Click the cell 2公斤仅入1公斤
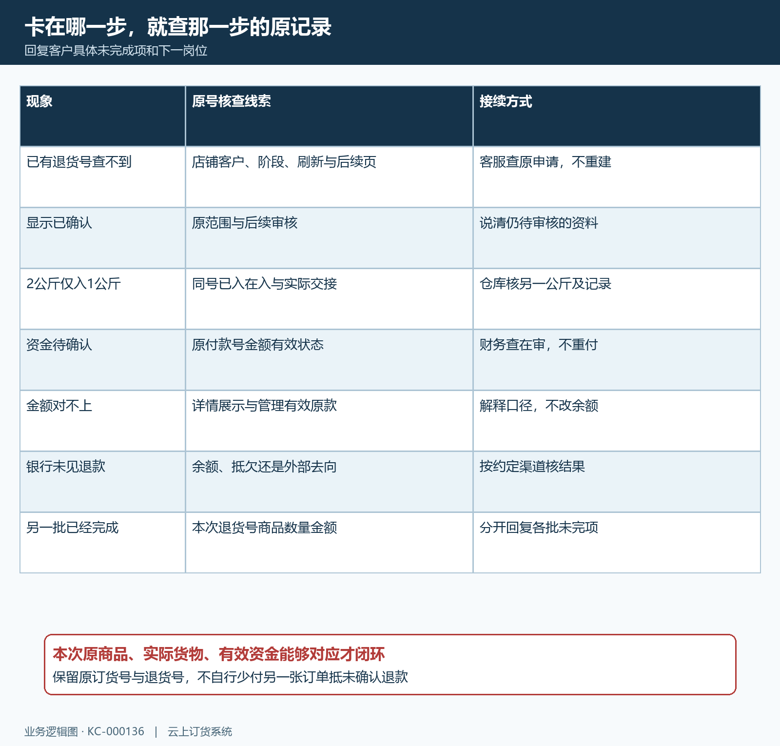This screenshot has width=780, height=746. click(x=102, y=299)
